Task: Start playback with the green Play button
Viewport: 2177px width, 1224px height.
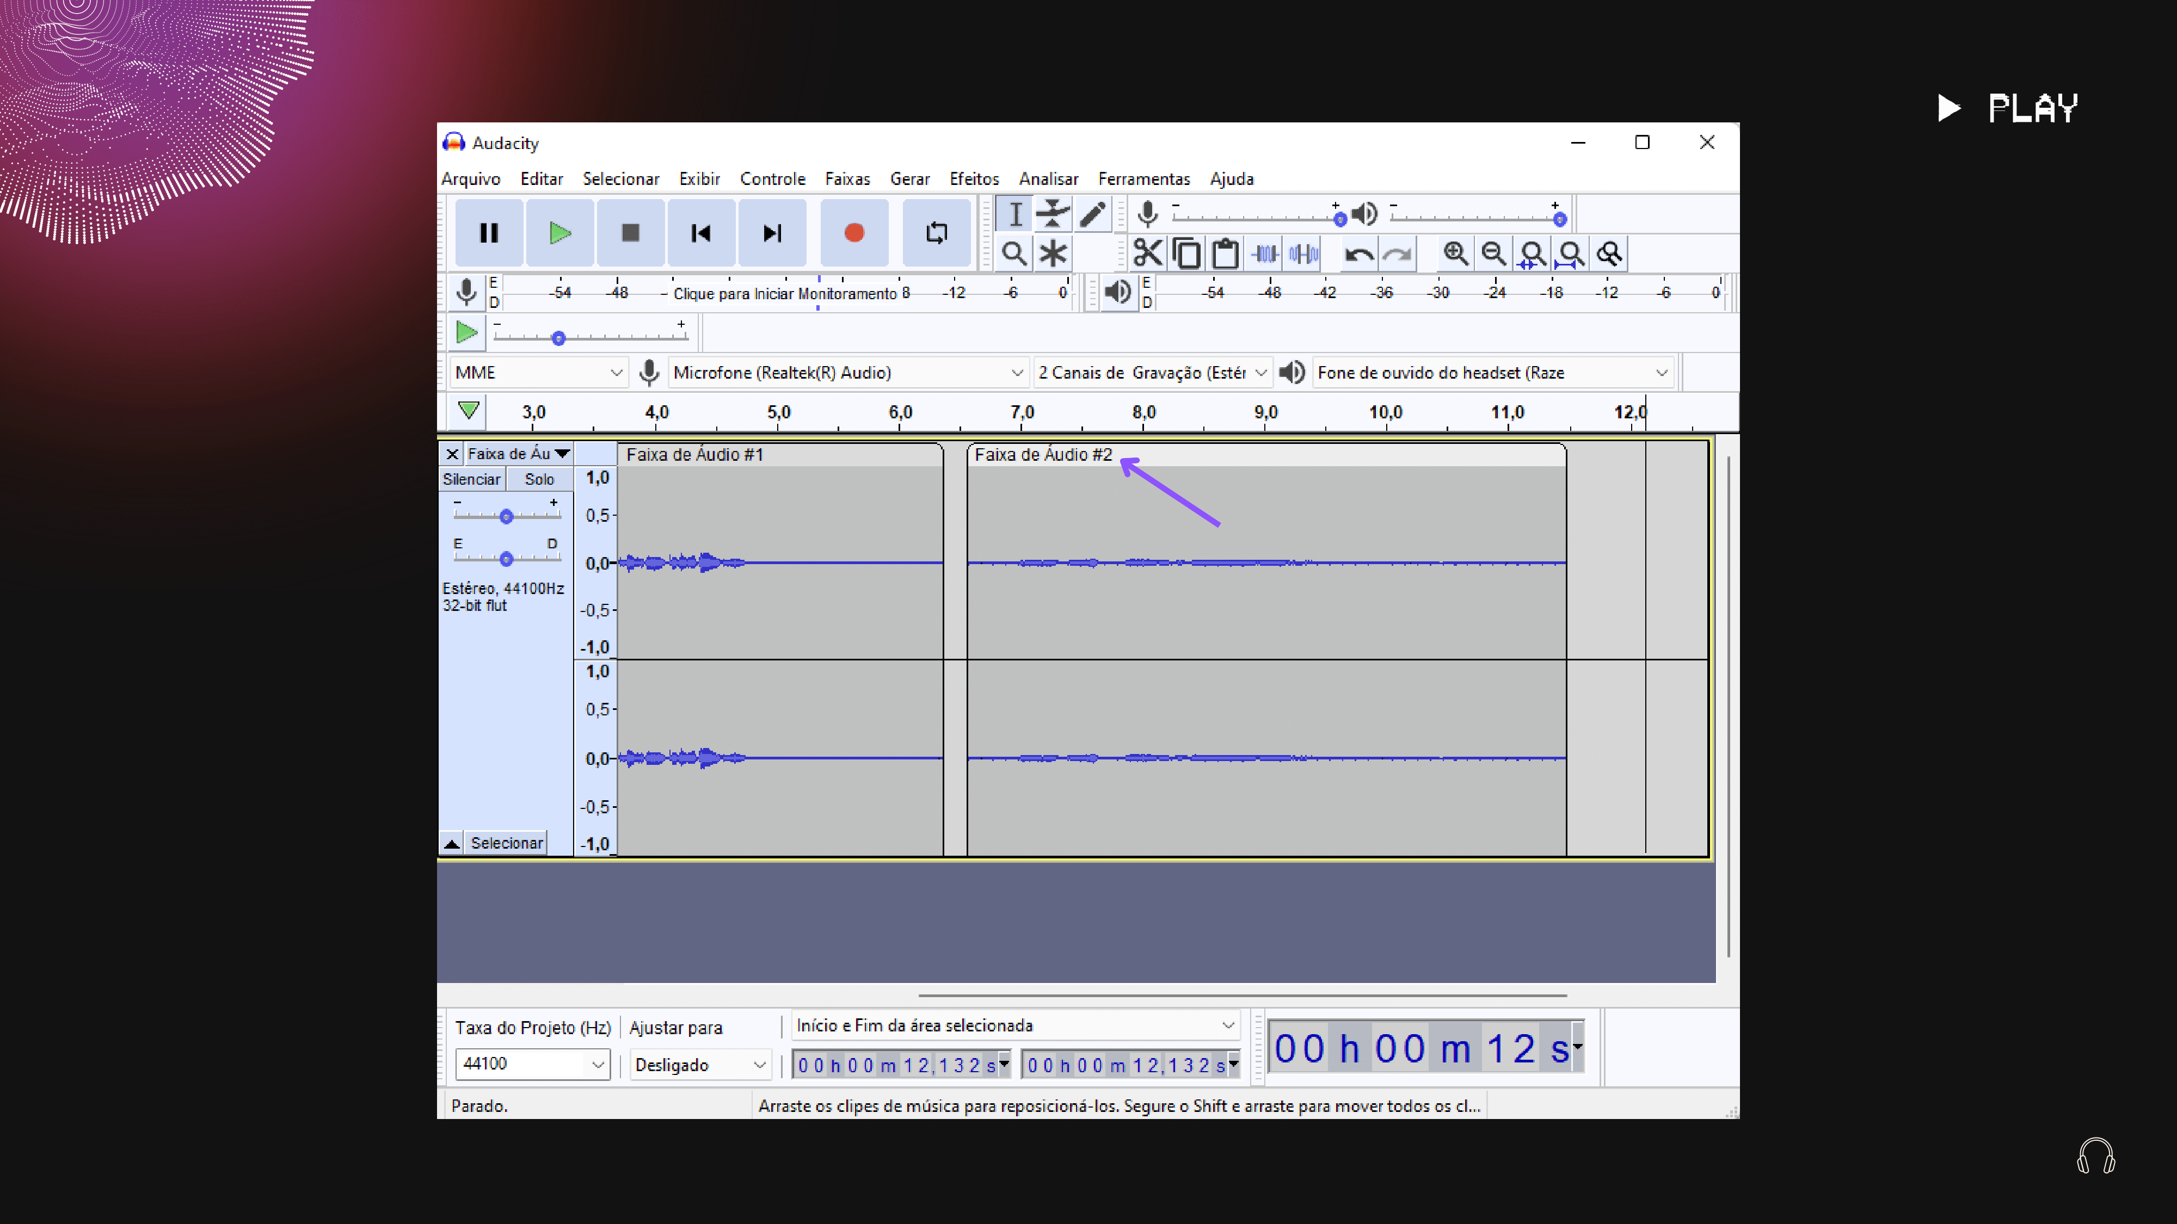Action: 559,232
